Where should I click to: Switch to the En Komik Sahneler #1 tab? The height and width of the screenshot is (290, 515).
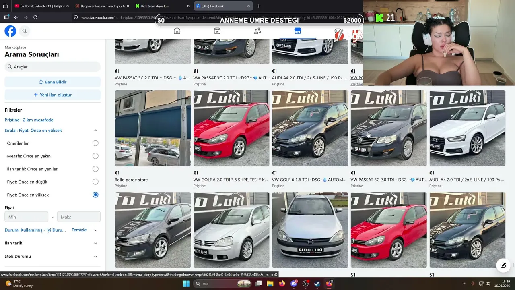(x=41, y=6)
